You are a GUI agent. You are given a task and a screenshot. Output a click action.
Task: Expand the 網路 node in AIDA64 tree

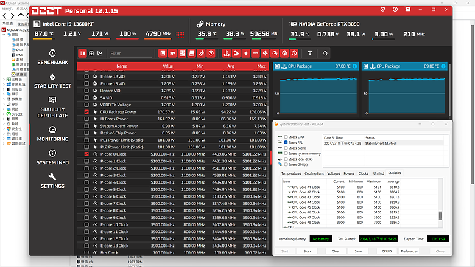click(x=4, y=109)
